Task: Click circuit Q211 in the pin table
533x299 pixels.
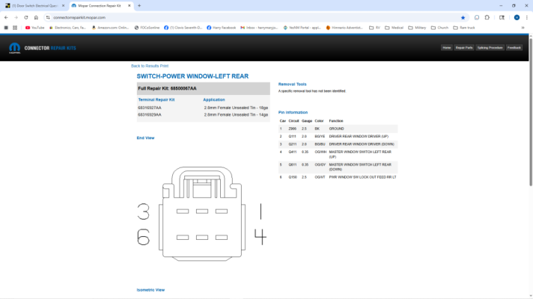Action: [293, 144]
